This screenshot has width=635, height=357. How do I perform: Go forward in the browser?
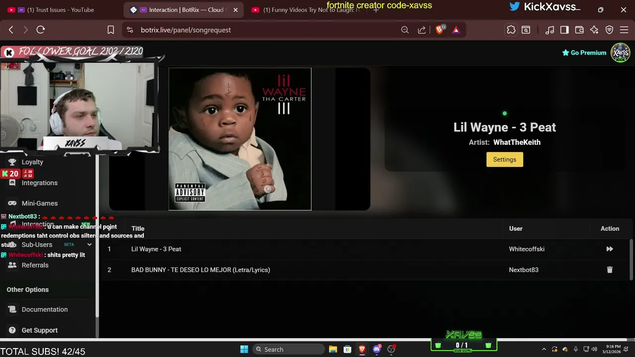[x=26, y=30]
